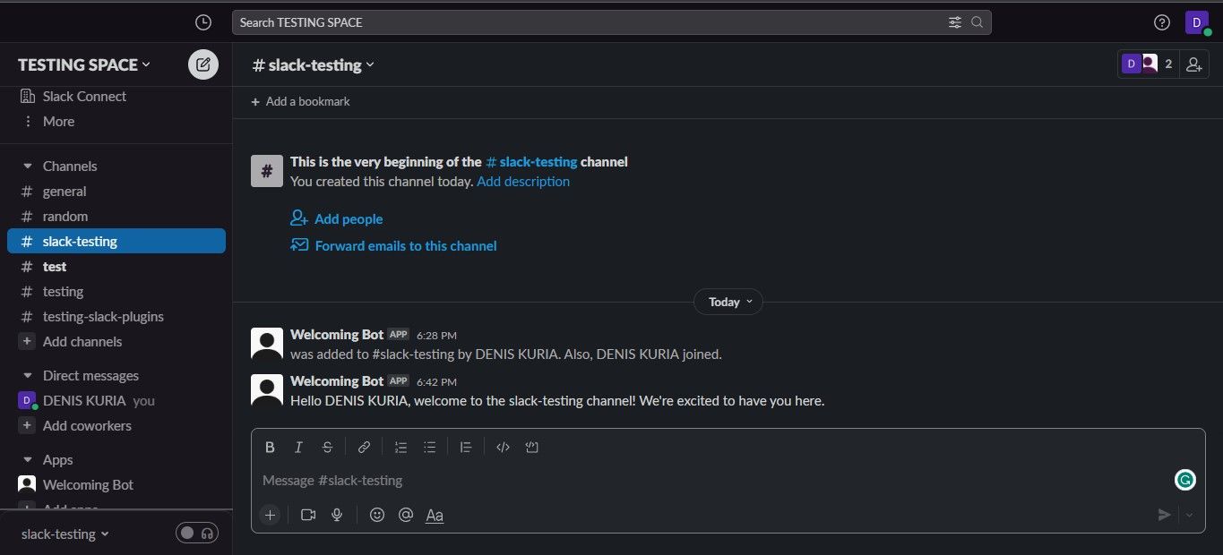Apply strikethrough formatting
The height and width of the screenshot is (555, 1223).
tap(327, 447)
